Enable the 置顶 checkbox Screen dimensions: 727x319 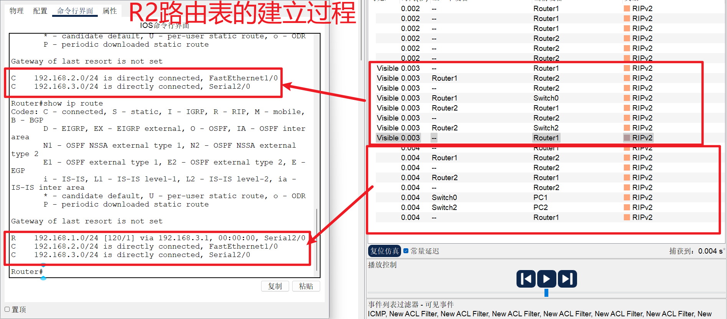[7, 309]
